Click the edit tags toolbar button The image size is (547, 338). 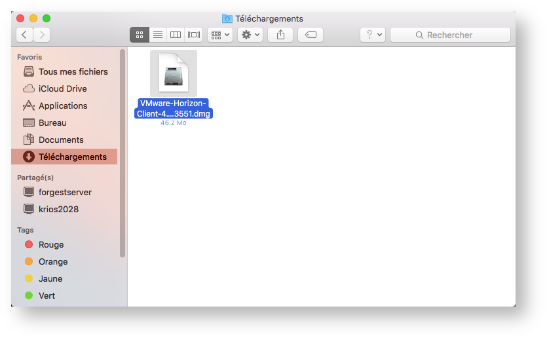(x=311, y=35)
